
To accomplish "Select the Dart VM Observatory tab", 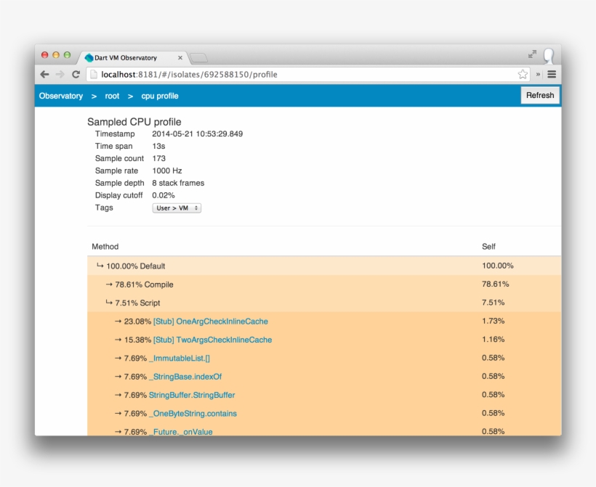I will [x=125, y=57].
